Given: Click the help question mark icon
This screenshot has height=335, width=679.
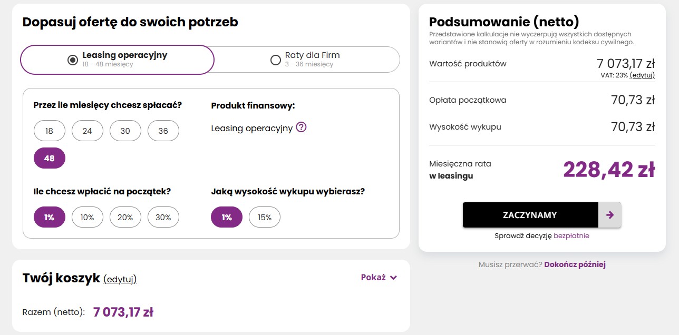Looking at the screenshot, I should coord(302,127).
